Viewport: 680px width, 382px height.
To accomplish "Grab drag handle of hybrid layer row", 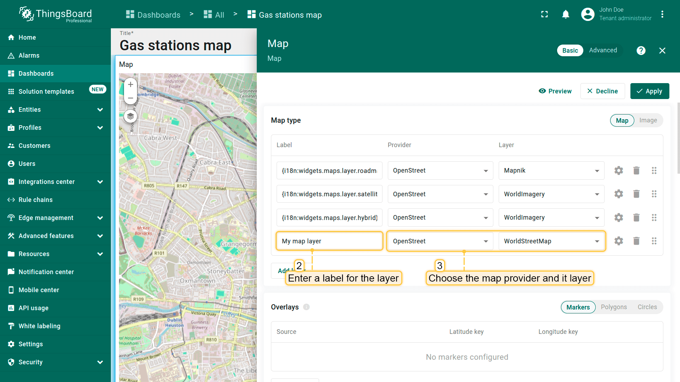I will 654,218.
